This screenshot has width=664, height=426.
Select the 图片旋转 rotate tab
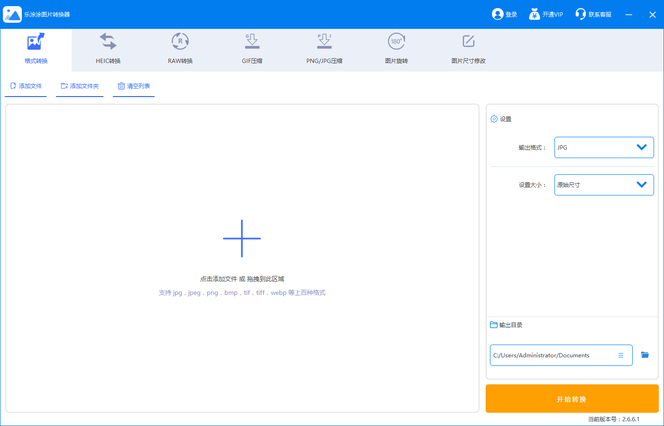click(x=397, y=50)
